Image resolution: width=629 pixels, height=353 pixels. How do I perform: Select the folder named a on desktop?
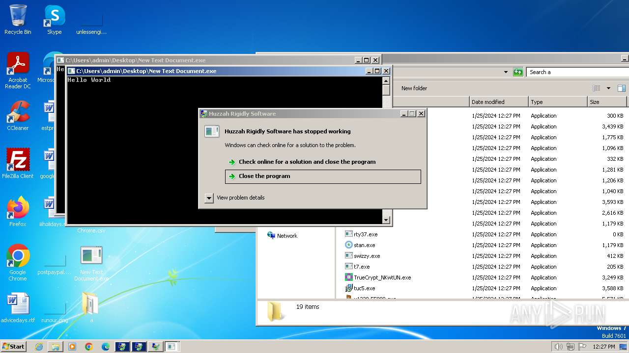click(91, 307)
